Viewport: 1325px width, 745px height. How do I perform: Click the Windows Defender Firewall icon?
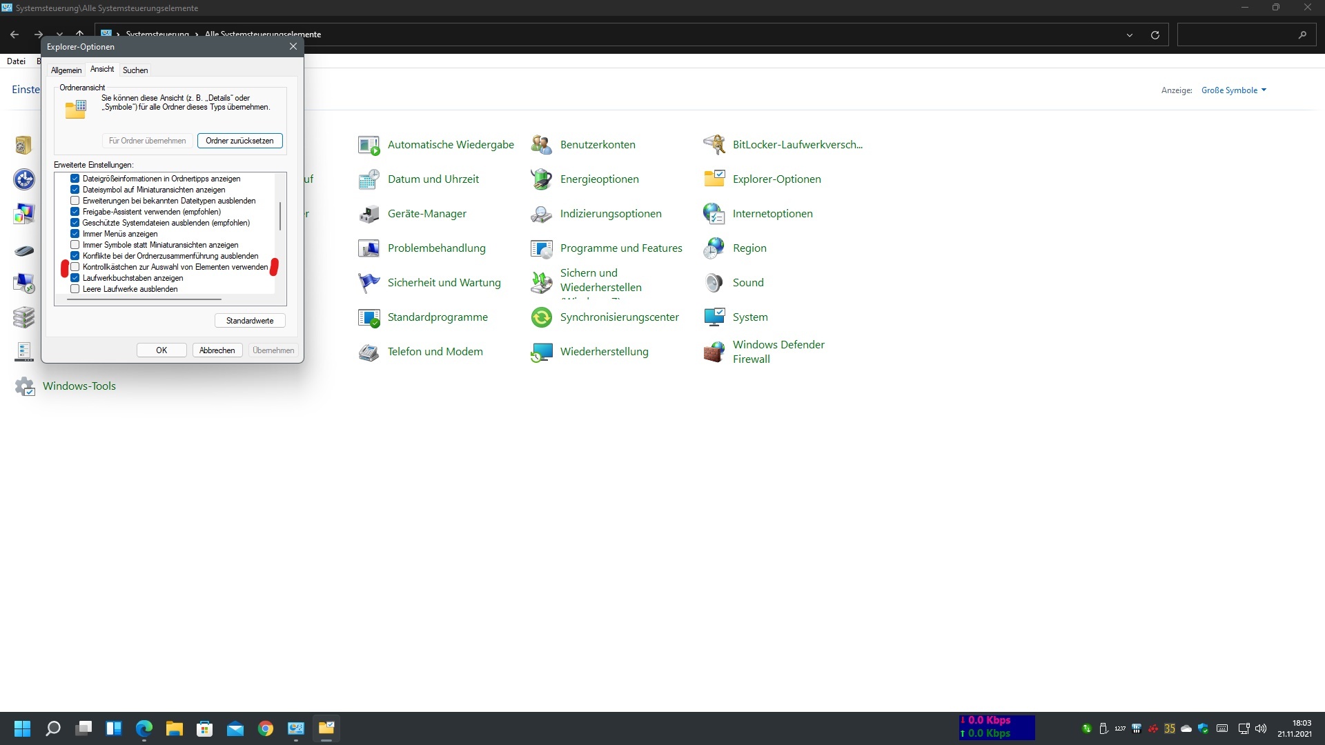[x=714, y=352]
